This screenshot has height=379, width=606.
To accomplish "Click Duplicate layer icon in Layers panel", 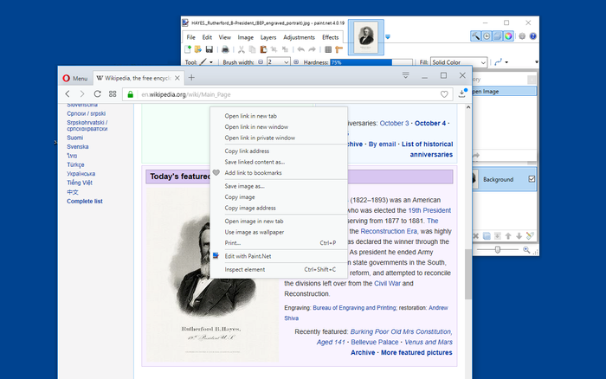I will click(x=487, y=235).
